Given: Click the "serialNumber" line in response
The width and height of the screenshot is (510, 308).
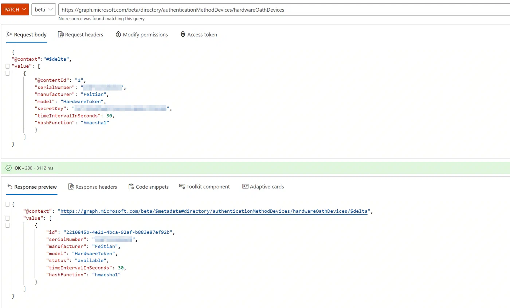Looking at the screenshot, I should point(91,239).
